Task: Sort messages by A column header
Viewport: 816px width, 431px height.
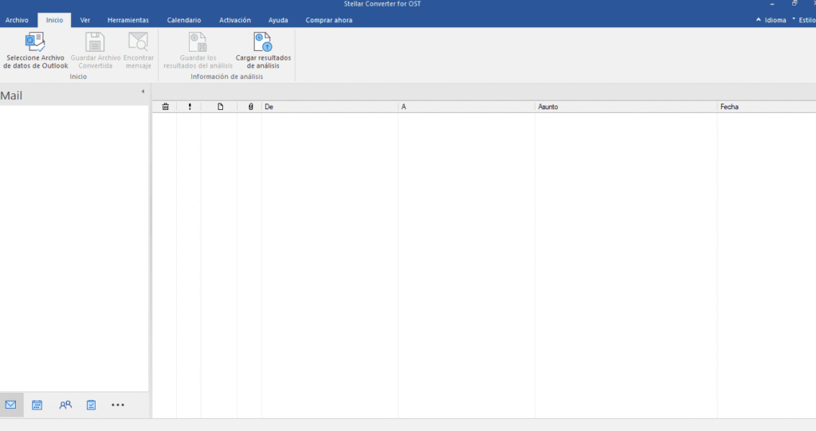Action: point(467,107)
